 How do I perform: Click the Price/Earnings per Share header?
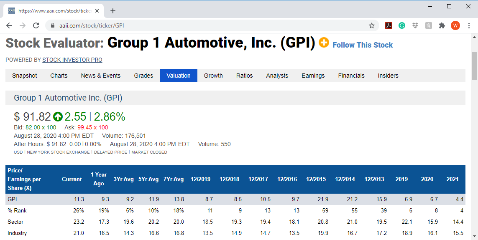pyautogui.click(x=24, y=179)
